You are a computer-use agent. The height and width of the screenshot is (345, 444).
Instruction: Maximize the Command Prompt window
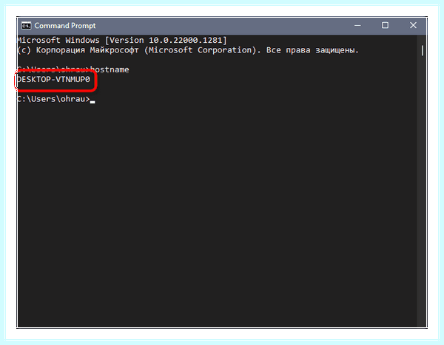[385, 26]
